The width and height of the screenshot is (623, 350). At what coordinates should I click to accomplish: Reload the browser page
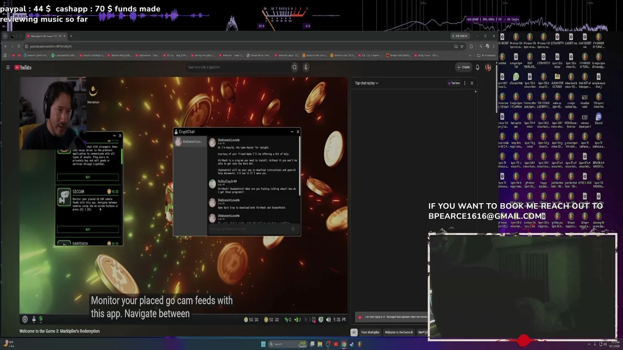pos(18,46)
